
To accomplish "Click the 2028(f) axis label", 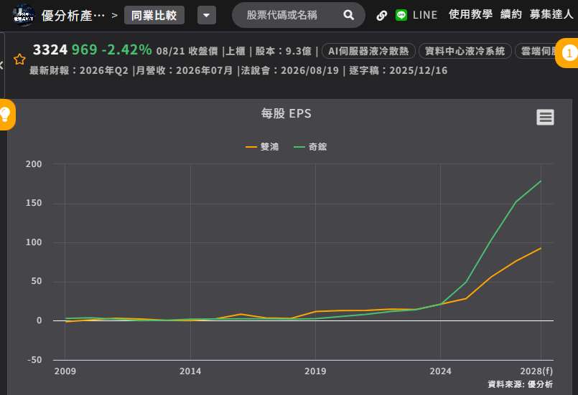I will (x=536, y=371).
